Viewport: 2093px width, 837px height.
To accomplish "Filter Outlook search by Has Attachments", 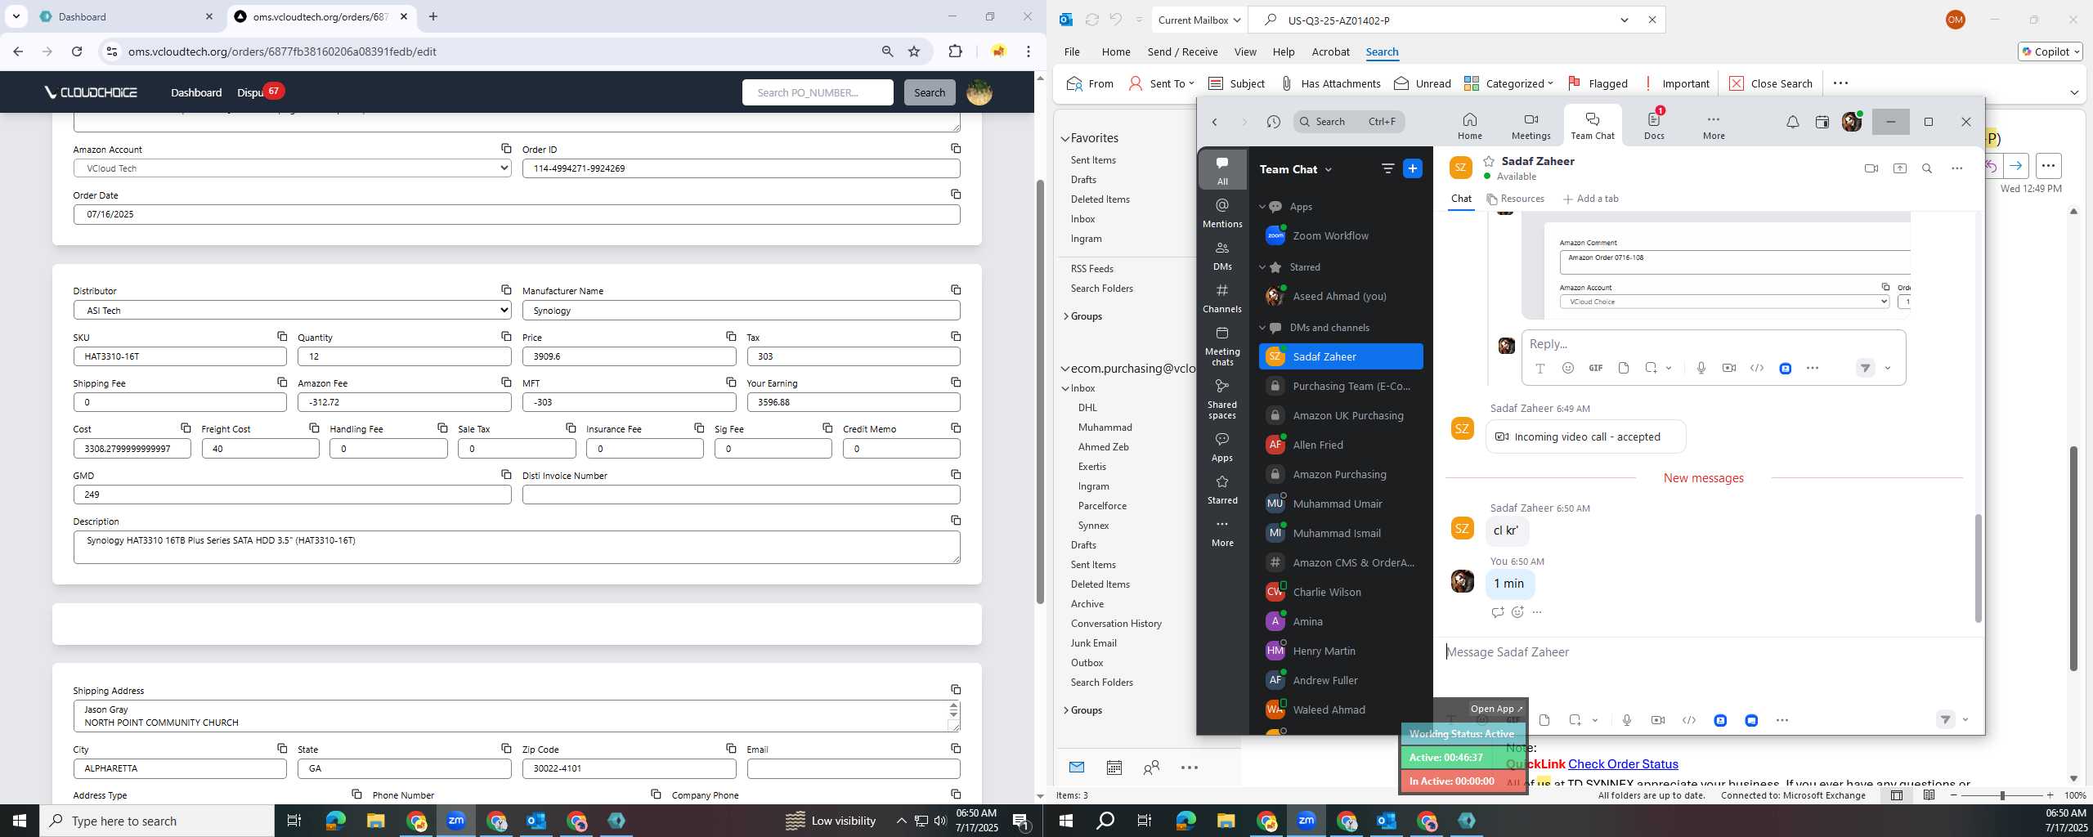I will (1330, 83).
